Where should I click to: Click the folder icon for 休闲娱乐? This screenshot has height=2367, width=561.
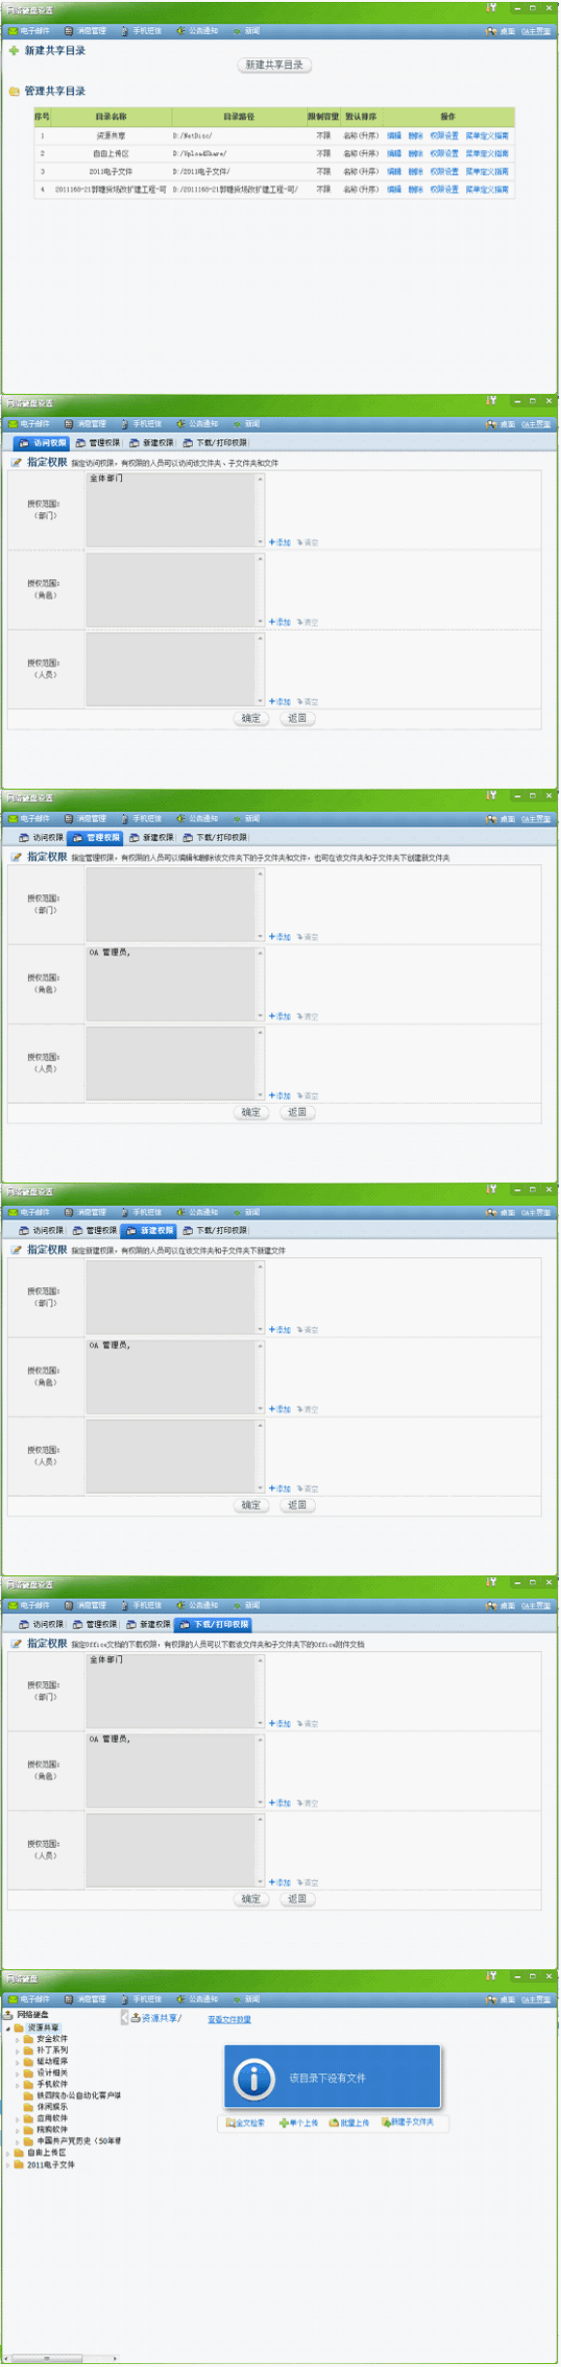click(x=29, y=2107)
